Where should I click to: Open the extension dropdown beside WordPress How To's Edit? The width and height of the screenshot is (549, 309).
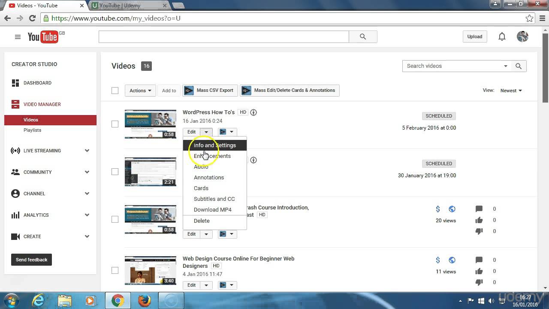click(227, 132)
